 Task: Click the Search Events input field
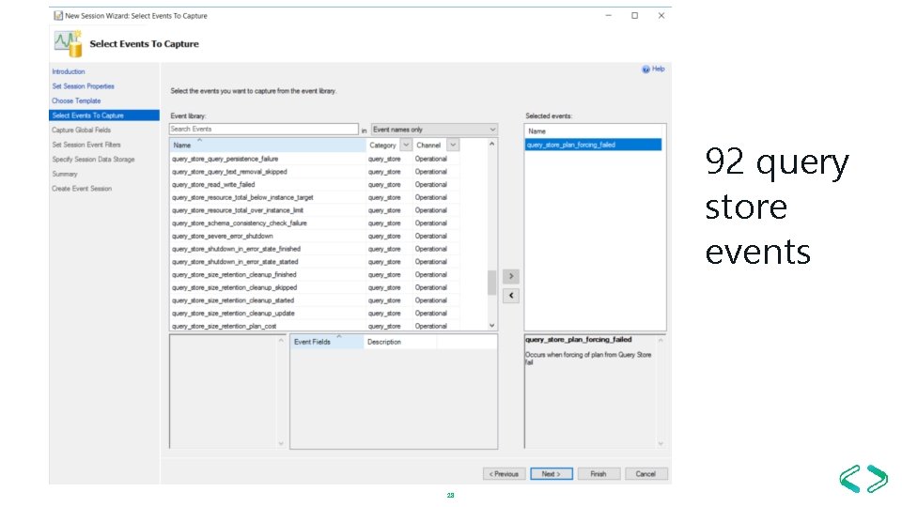click(x=264, y=130)
